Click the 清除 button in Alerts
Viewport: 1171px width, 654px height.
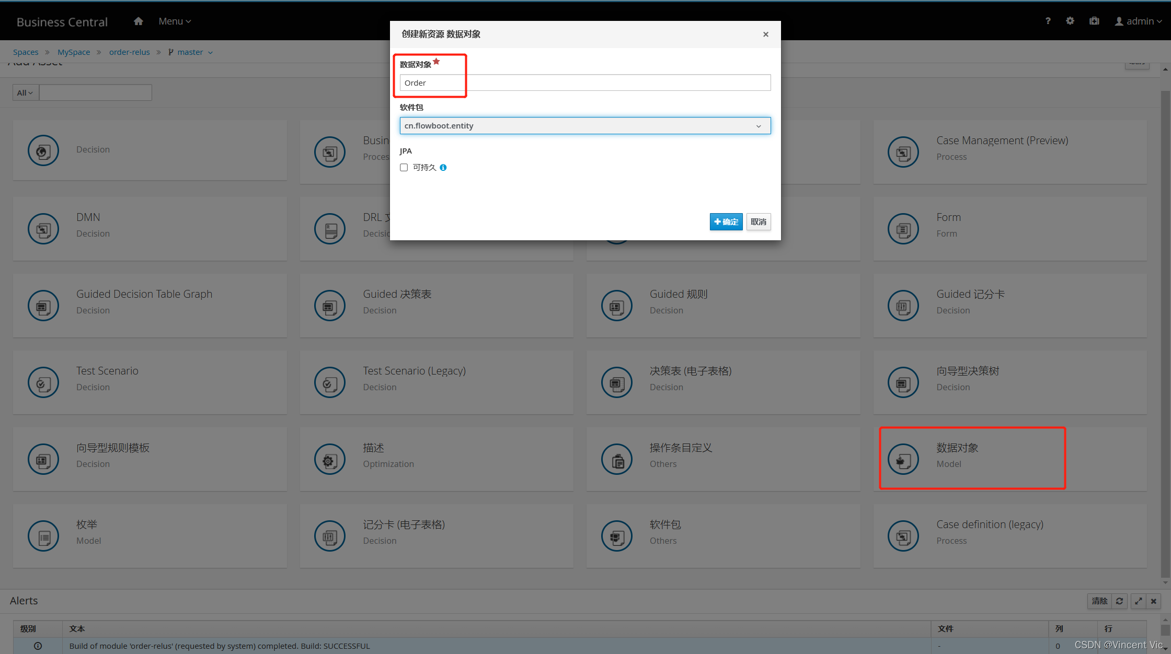tap(1099, 601)
